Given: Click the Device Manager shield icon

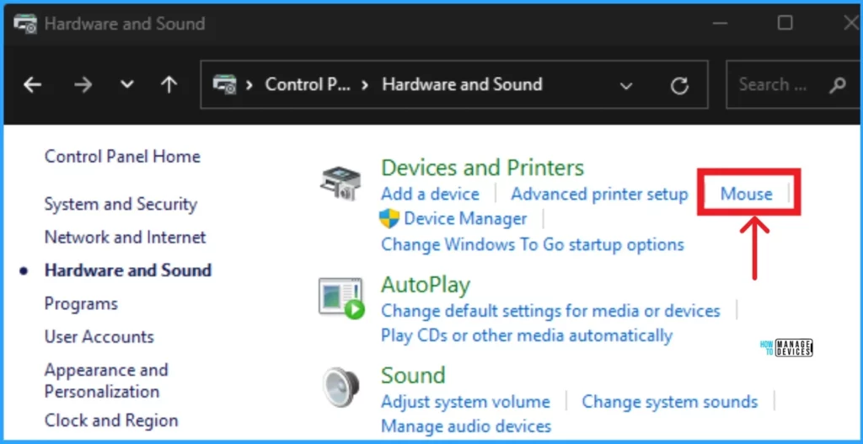Looking at the screenshot, I should pyautogui.click(x=389, y=218).
